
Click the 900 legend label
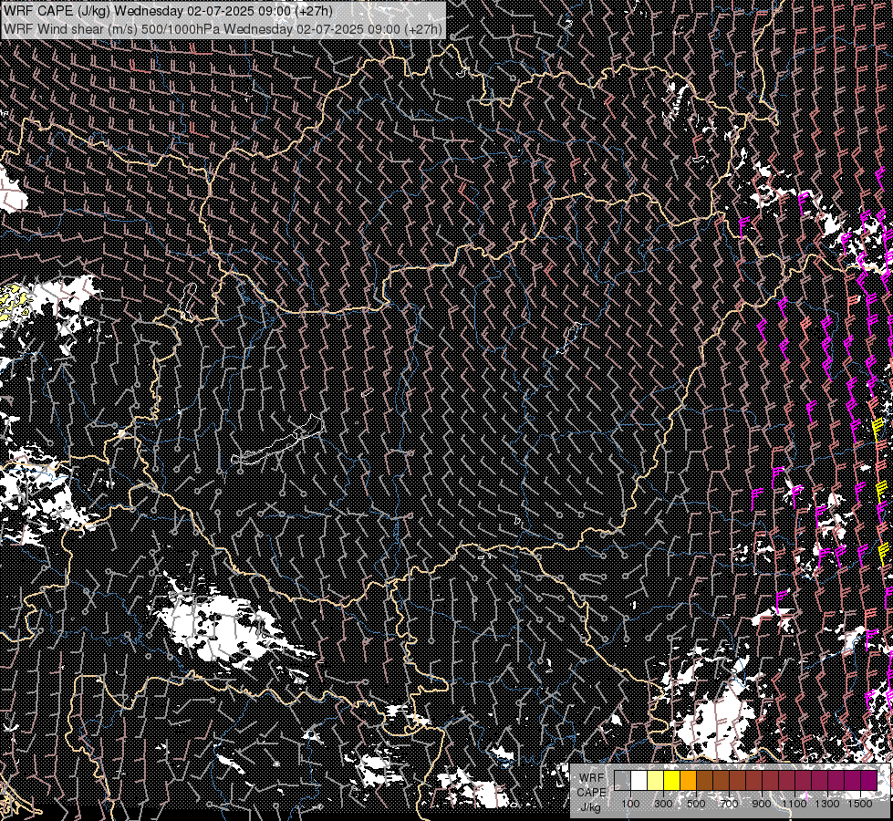[762, 804]
